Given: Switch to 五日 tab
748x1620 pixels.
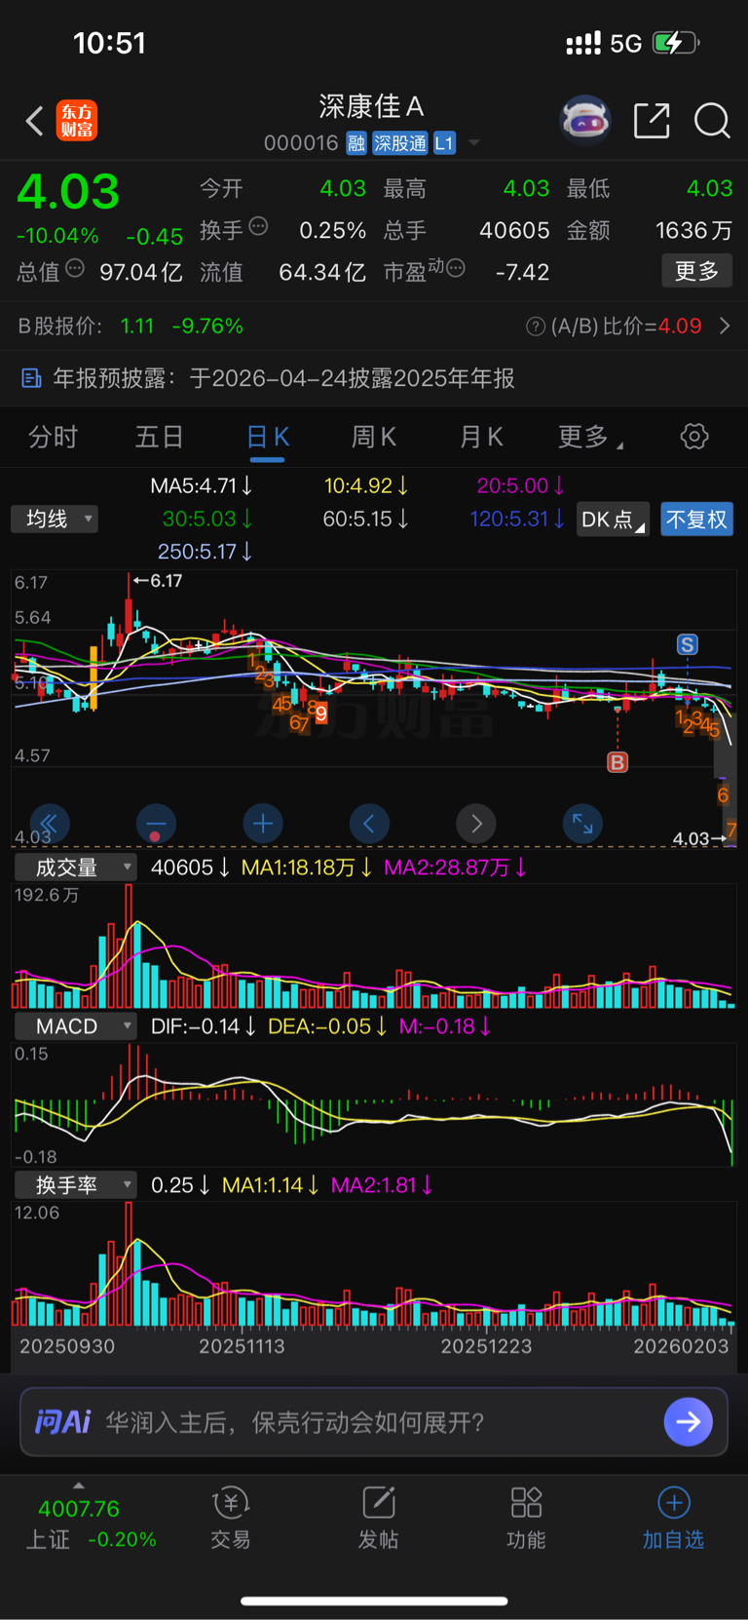Looking at the screenshot, I should pyautogui.click(x=159, y=437).
